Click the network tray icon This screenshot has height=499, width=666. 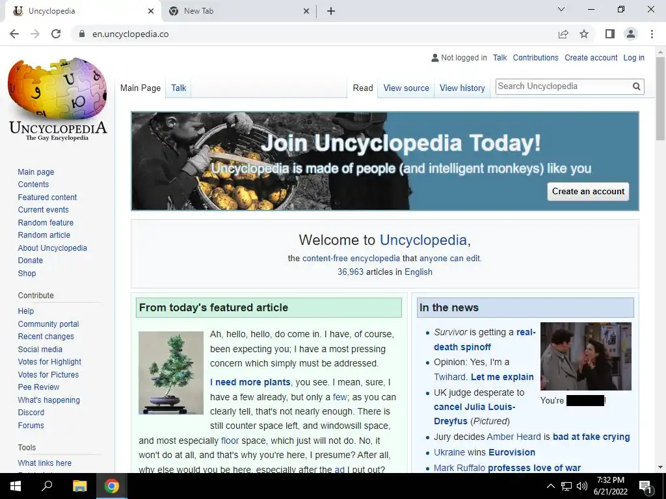pos(566,486)
